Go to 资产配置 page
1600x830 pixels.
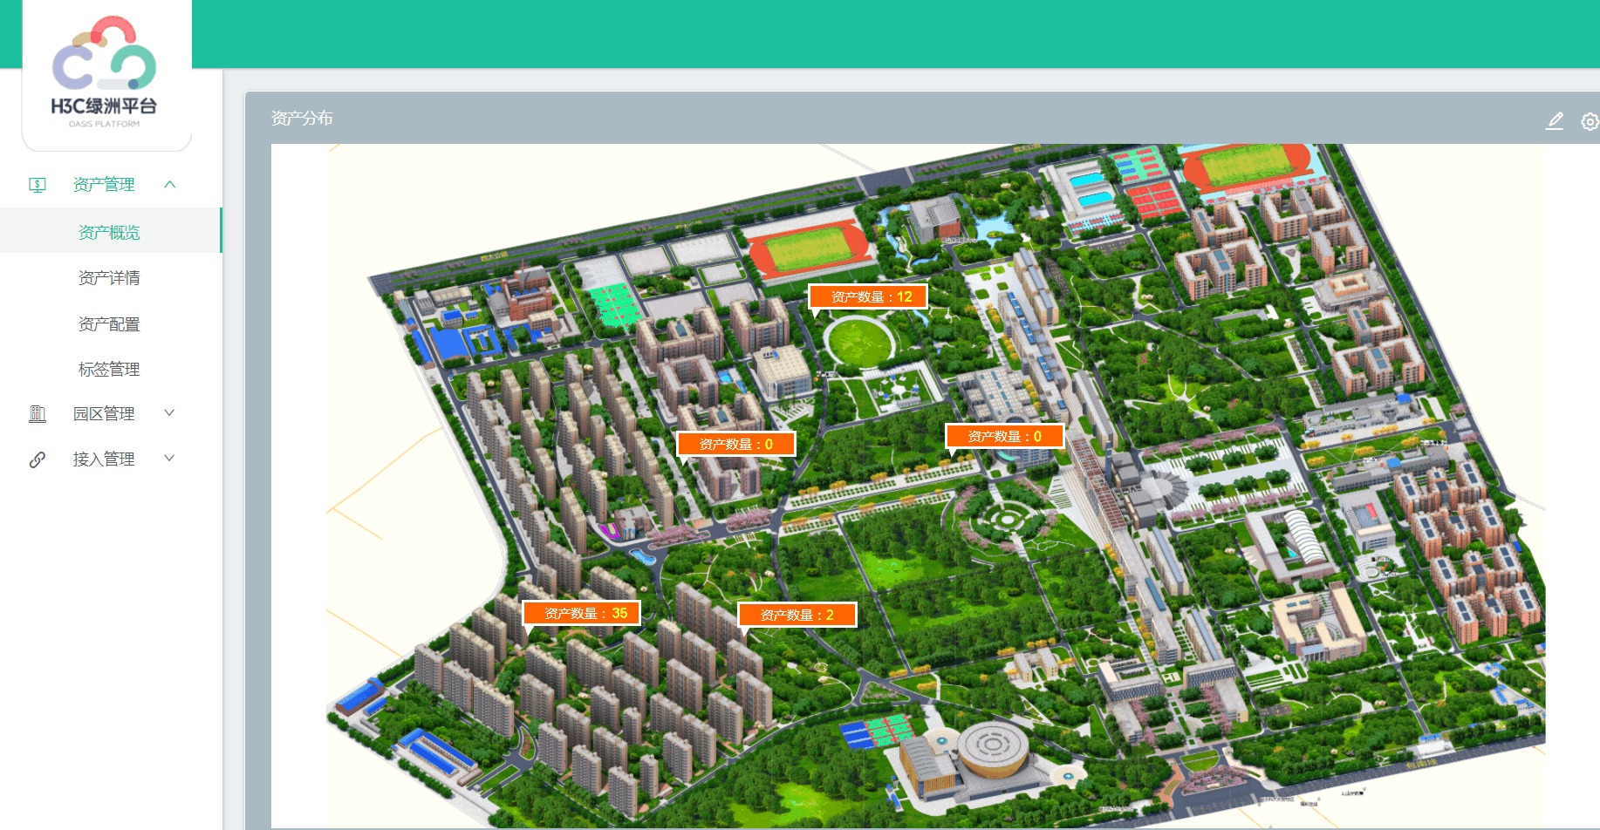coord(109,324)
